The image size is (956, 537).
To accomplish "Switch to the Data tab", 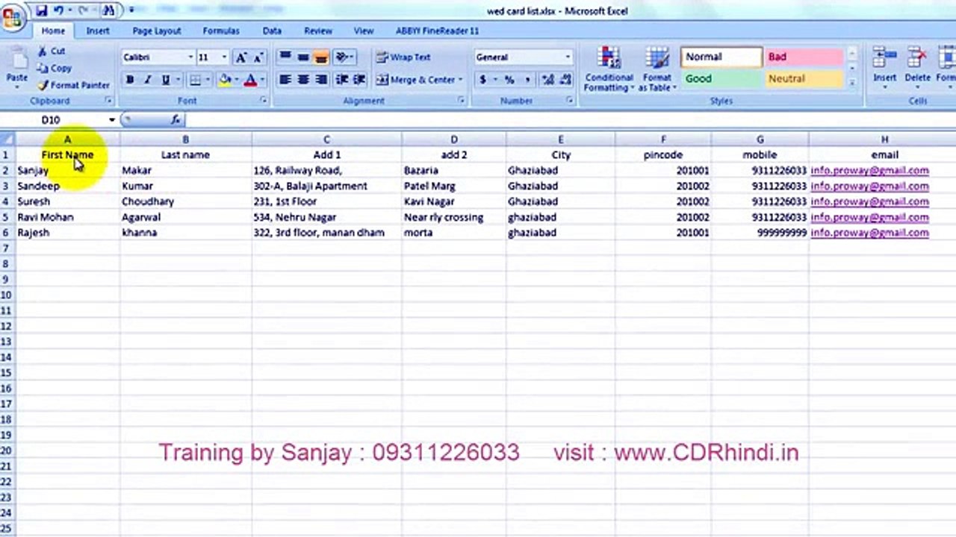I will click(x=272, y=31).
